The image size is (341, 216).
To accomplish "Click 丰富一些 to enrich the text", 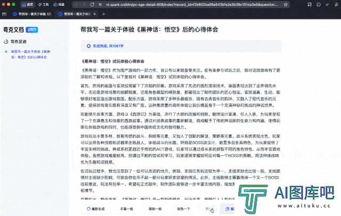I will [x=127, y=209].
